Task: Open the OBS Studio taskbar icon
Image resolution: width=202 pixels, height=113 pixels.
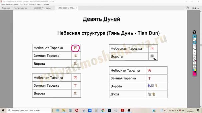Action: [x=129, y=110]
